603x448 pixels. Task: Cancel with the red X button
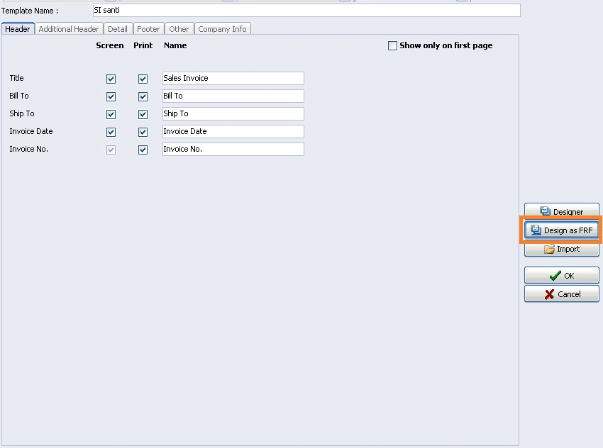point(561,294)
